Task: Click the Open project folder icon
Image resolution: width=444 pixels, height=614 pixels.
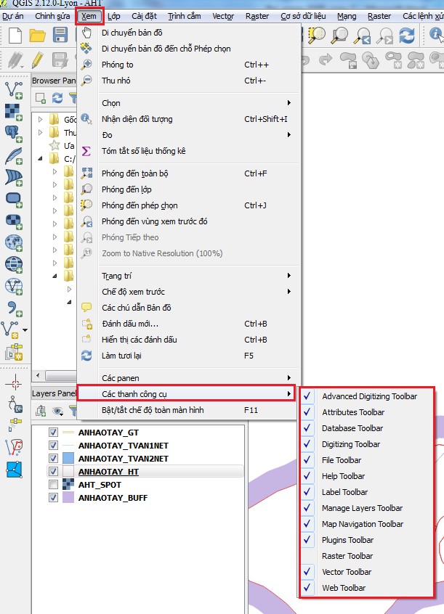Action: click(37, 36)
